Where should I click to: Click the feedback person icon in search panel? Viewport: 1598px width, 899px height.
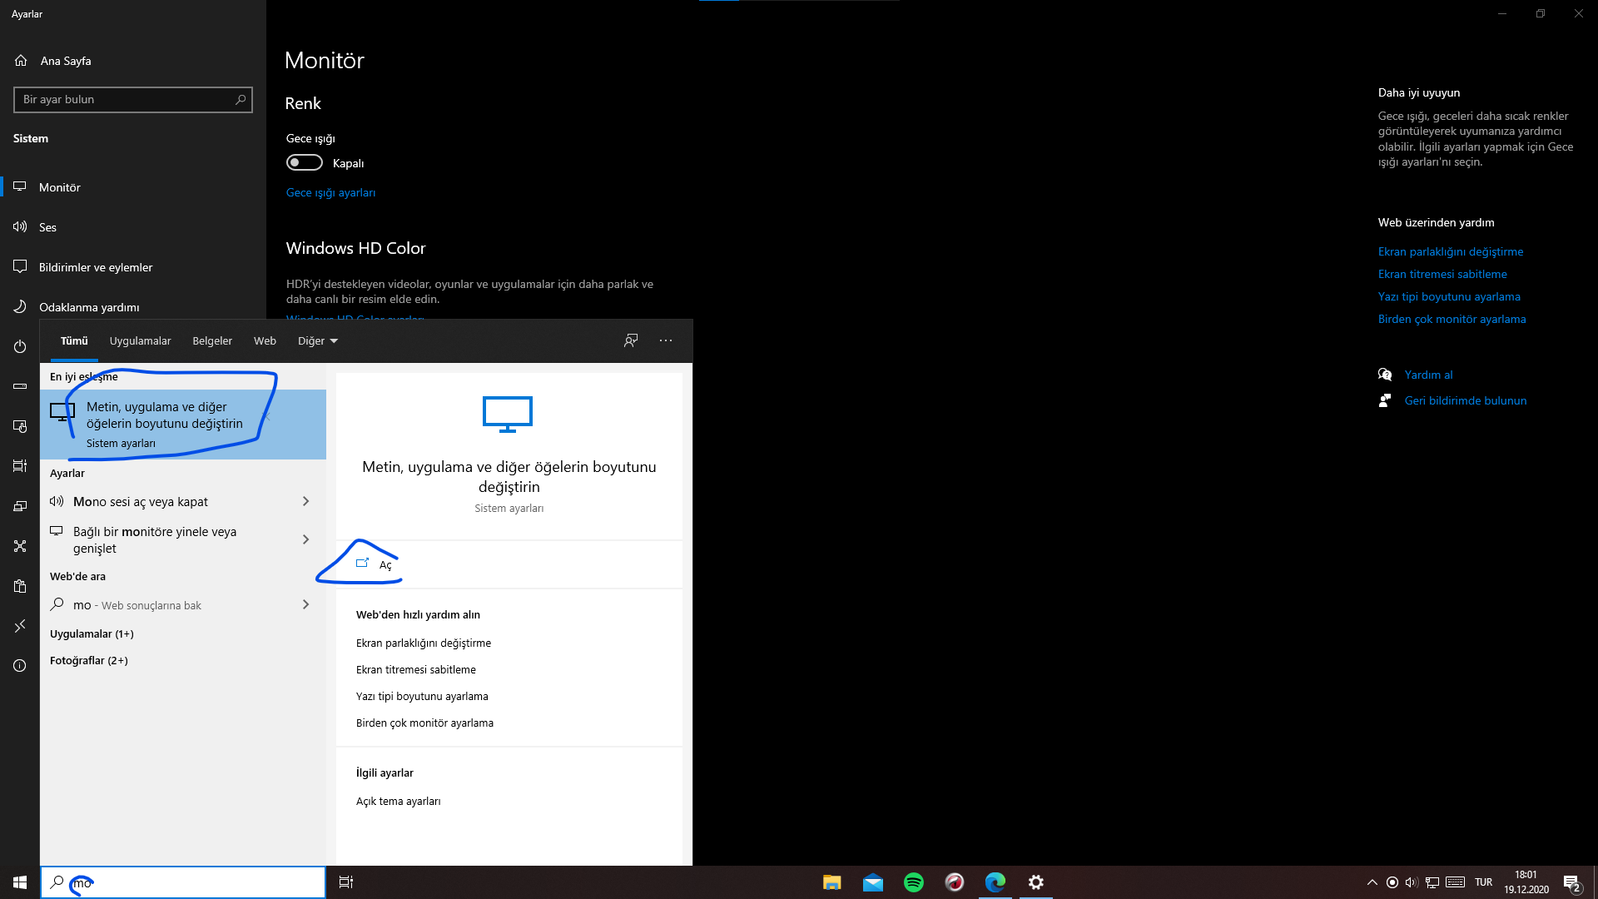(631, 340)
